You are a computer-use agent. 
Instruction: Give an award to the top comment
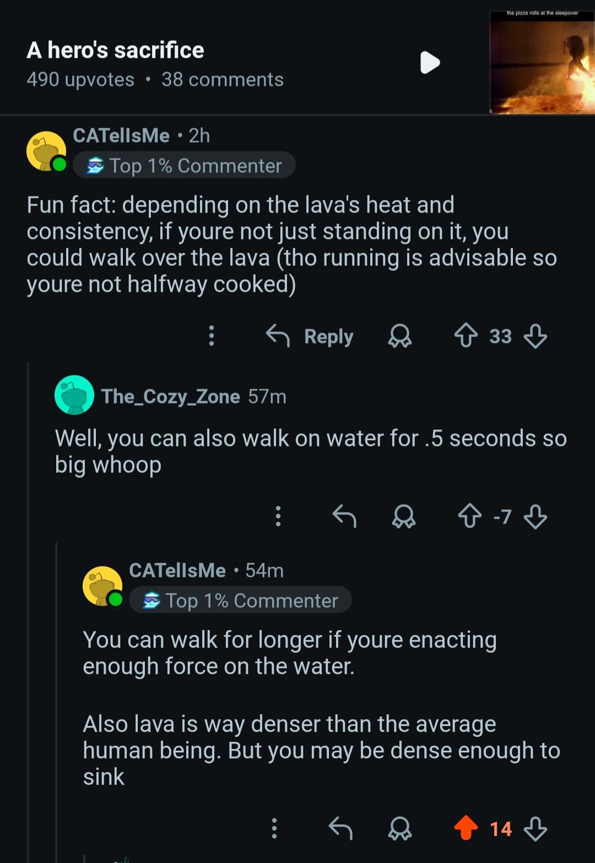pos(400,336)
